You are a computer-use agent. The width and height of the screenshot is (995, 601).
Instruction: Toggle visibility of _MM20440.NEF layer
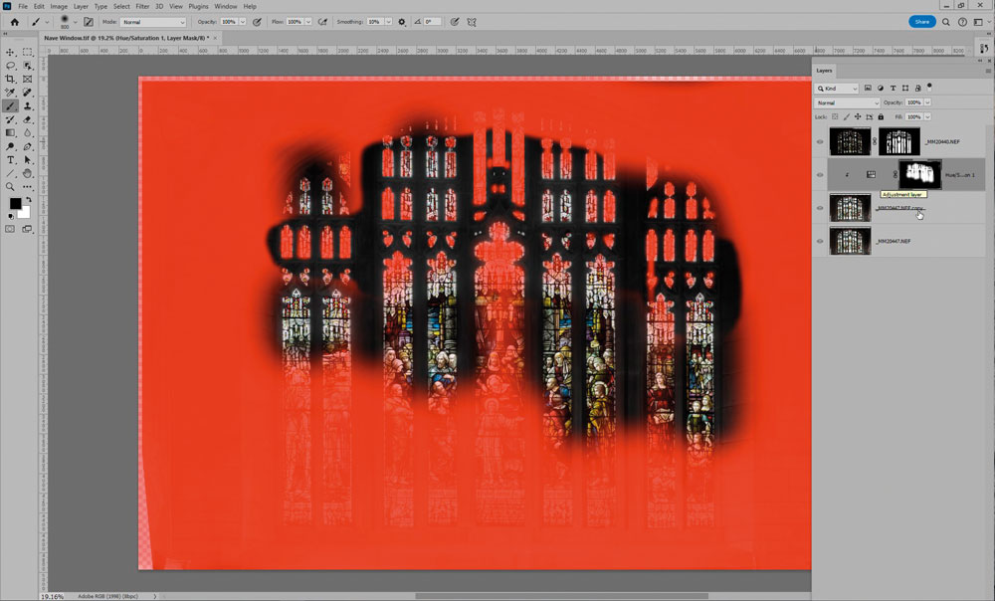[x=820, y=141]
